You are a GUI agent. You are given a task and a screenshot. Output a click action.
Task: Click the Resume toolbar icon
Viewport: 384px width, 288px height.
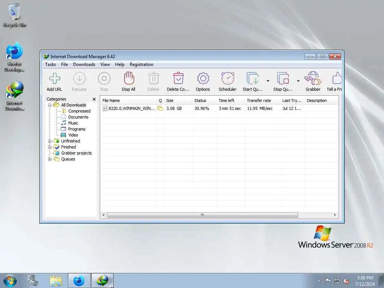point(79,79)
